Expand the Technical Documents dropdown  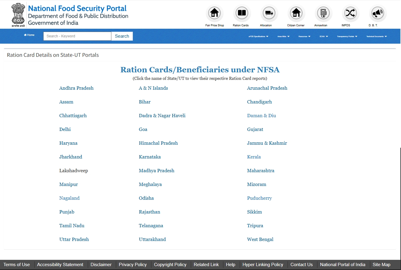point(377,36)
